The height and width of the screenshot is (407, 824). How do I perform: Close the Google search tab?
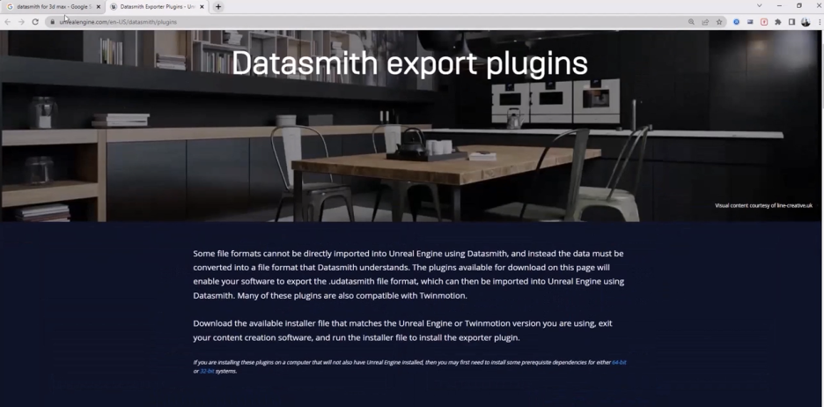[x=99, y=7]
